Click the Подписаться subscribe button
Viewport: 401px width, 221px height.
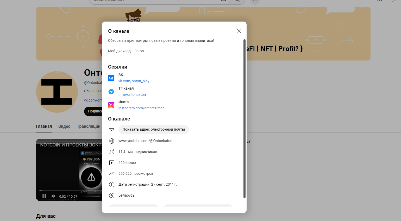pyautogui.click(x=93, y=111)
